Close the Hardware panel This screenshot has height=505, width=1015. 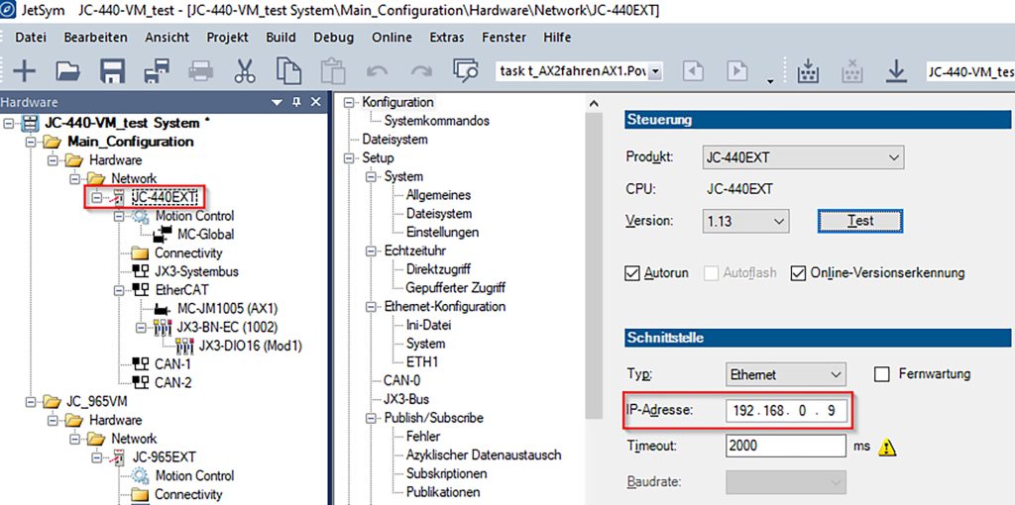[x=316, y=102]
